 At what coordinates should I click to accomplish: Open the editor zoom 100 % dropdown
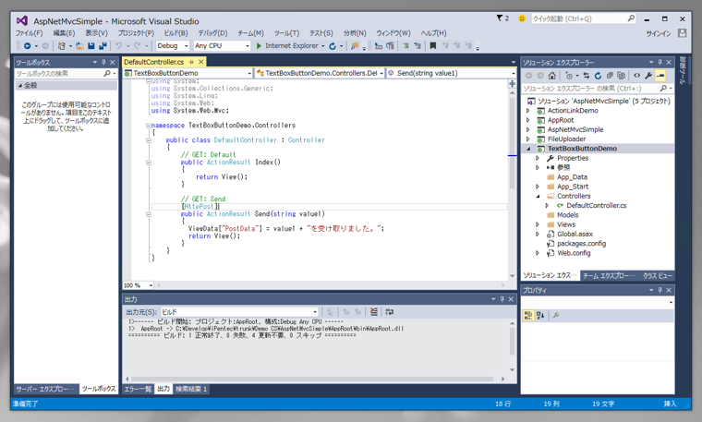[139, 285]
